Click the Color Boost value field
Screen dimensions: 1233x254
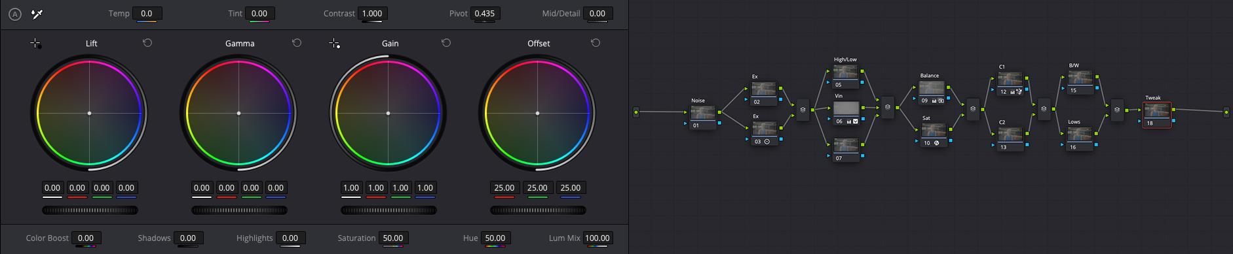[86, 238]
